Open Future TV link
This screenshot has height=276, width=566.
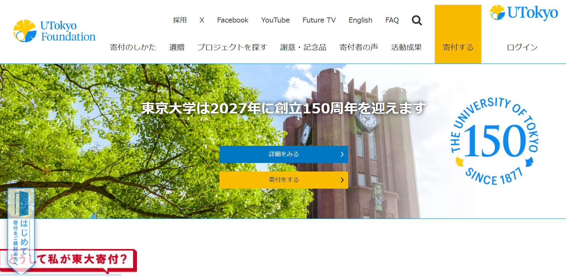pyautogui.click(x=319, y=20)
